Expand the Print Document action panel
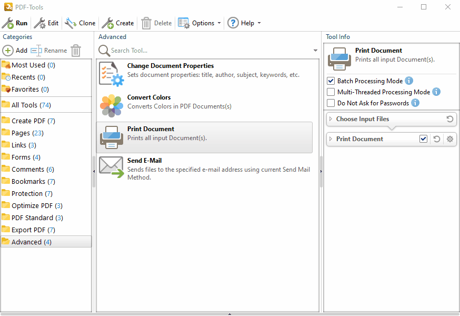The width and height of the screenshot is (460, 316). (x=330, y=139)
